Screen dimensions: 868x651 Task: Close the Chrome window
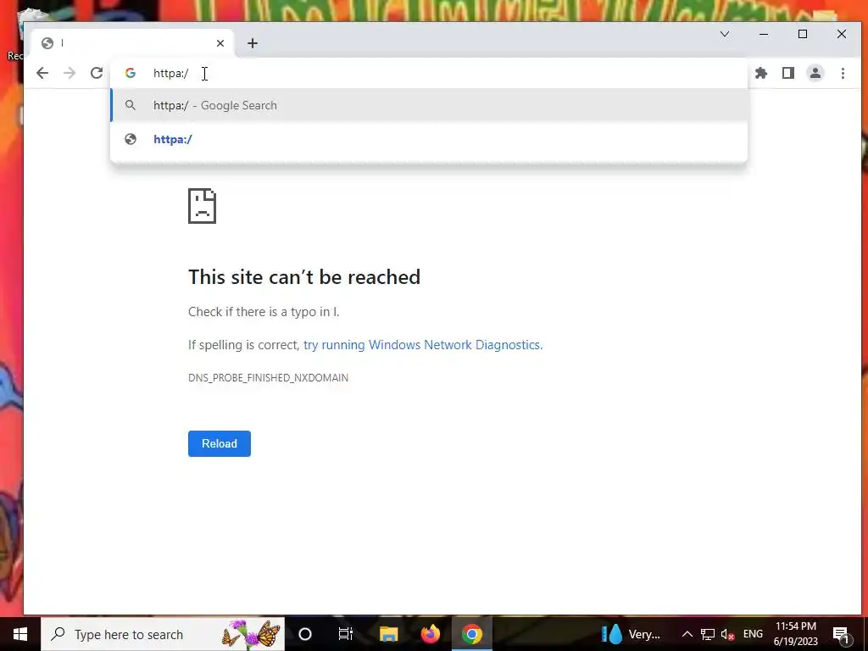tap(842, 34)
